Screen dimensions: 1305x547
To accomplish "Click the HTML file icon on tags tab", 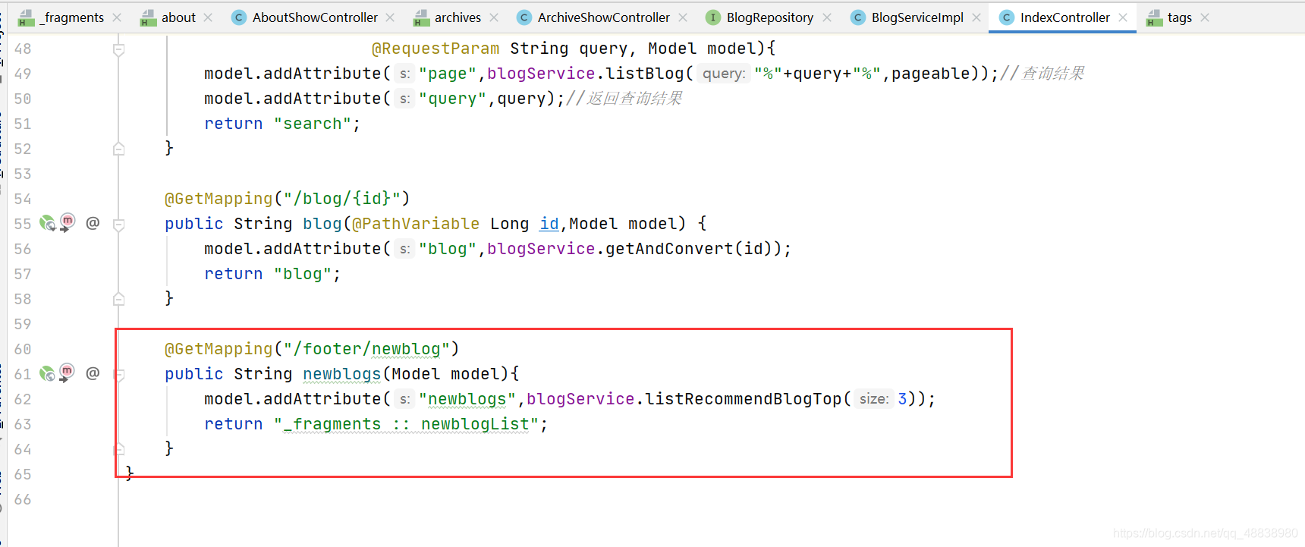I will point(1155,17).
